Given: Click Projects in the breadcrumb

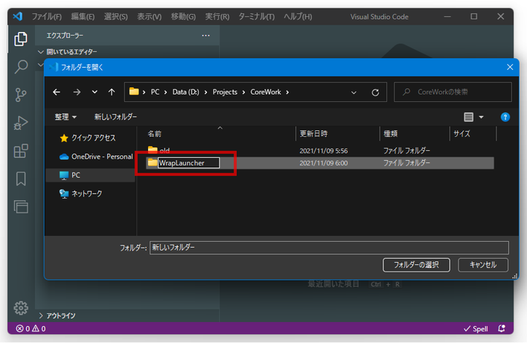Looking at the screenshot, I should (x=225, y=92).
